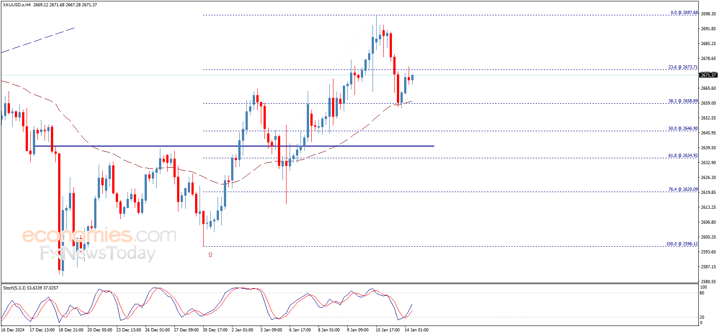Click the 14 Jan 01:00 time axis label
Screen dimensions: 719x335
tap(416, 330)
